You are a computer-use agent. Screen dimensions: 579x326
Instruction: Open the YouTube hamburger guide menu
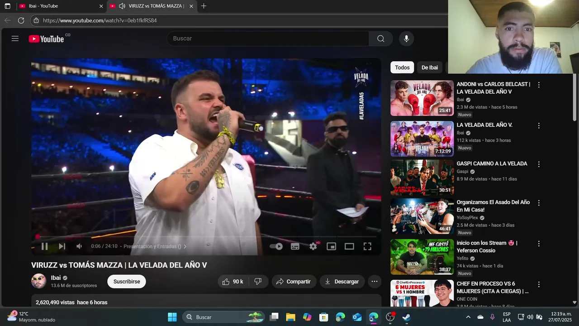click(x=15, y=38)
